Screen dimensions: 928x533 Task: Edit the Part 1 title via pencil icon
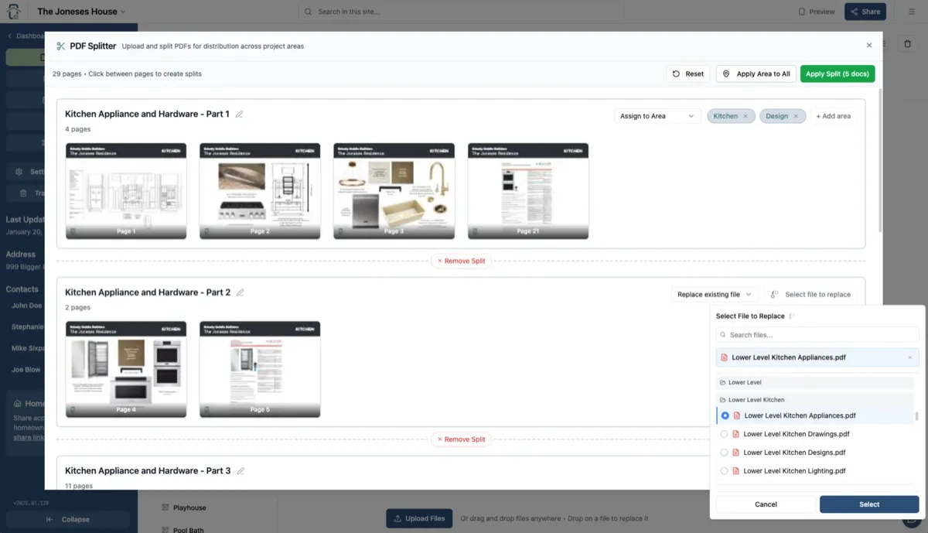239,114
